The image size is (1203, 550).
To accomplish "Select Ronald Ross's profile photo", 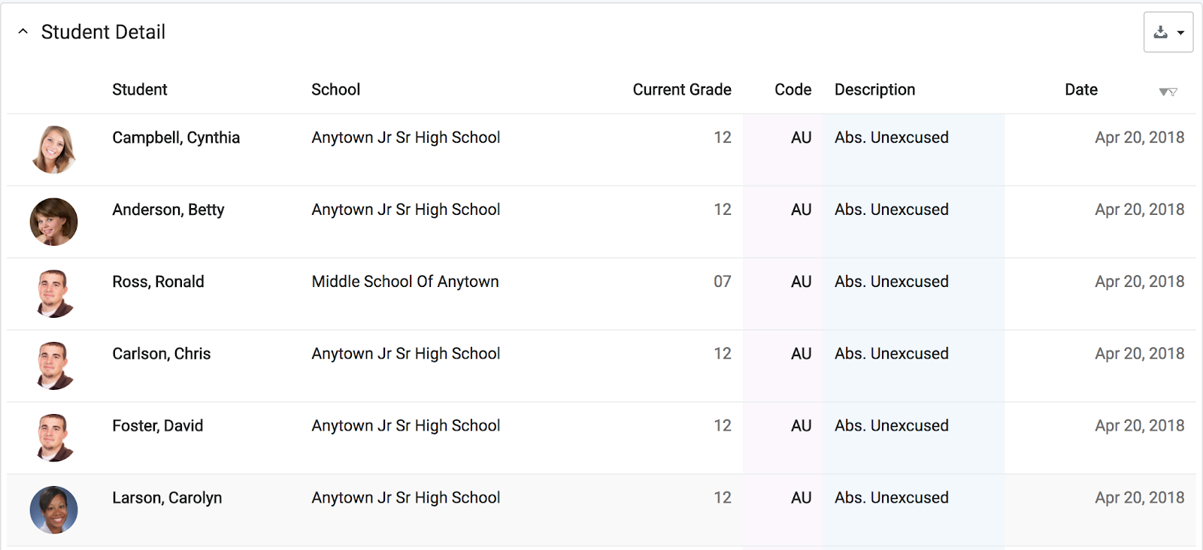I will click(x=53, y=294).
